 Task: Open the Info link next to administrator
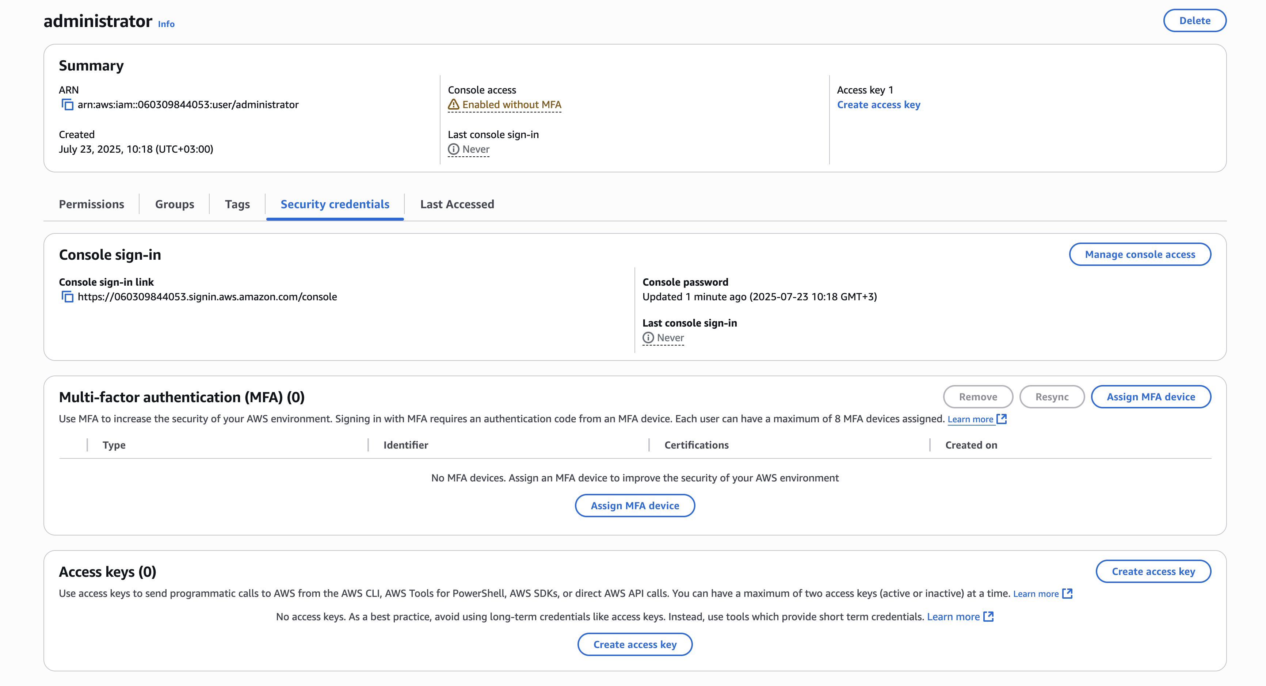pyautogui.click(x=166, y=24)
